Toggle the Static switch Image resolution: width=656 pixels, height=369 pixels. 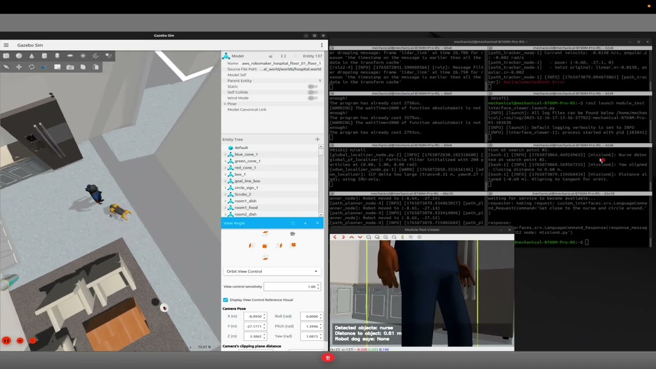click(312, 87)
